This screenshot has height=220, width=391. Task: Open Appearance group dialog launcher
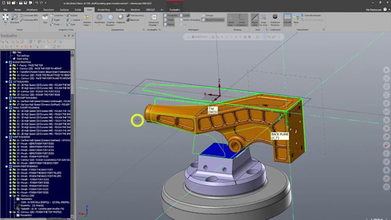coord(144,30)
